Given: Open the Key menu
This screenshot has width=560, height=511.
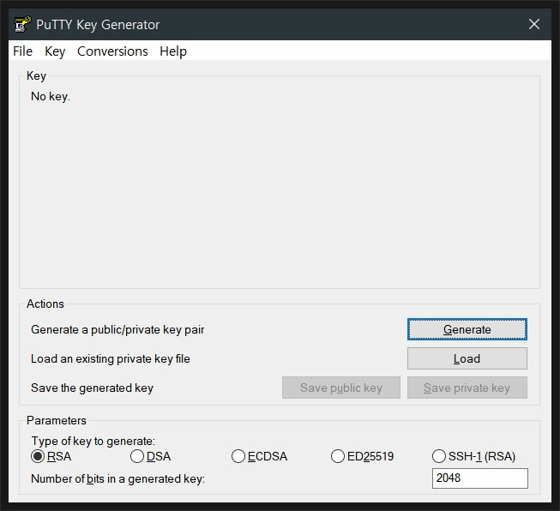Looking at the screenshot, I should [x=55, y=51].
